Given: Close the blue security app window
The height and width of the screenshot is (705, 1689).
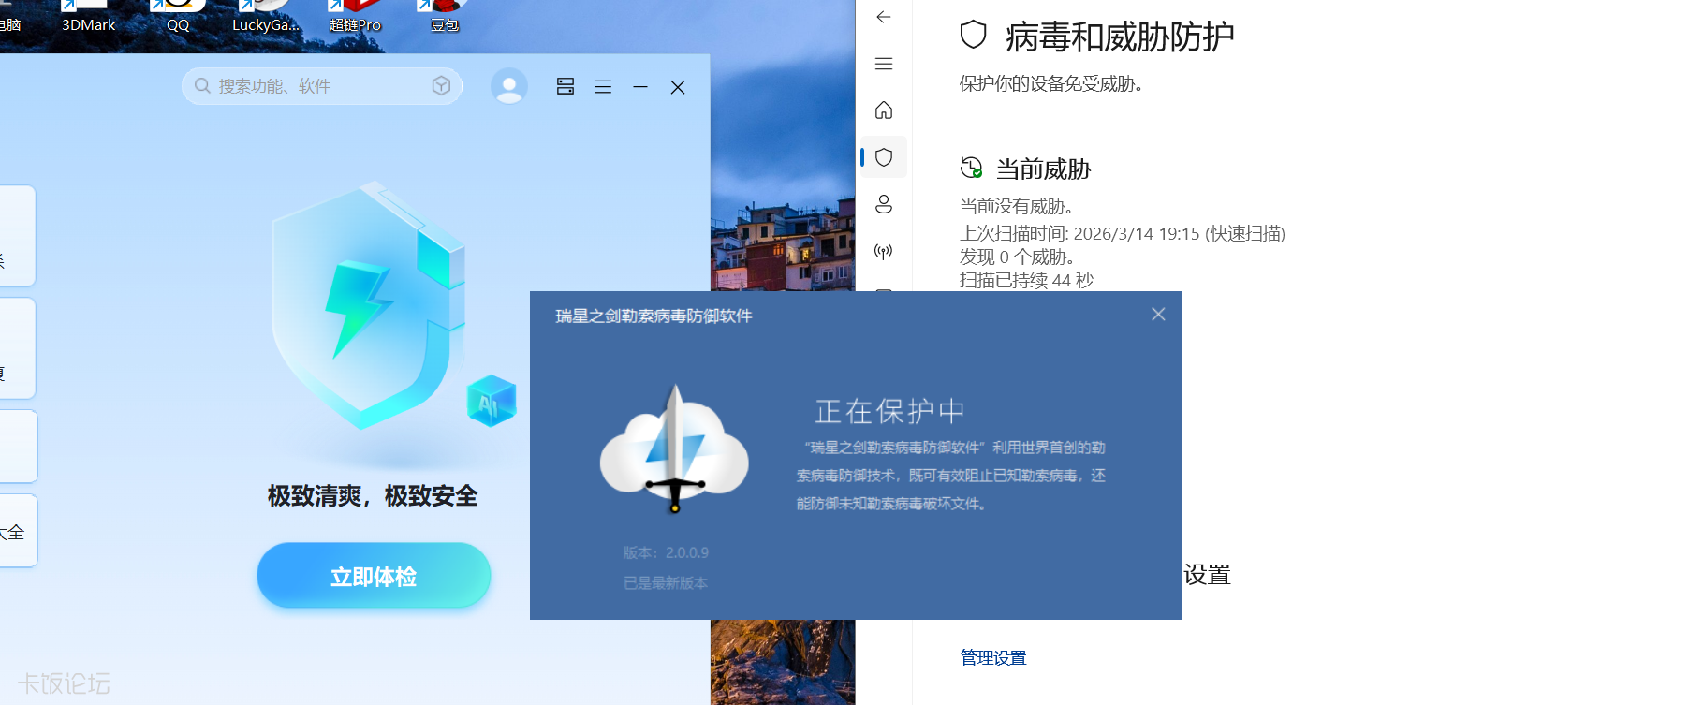Looking at the screenshot, I should coord(678,87).
